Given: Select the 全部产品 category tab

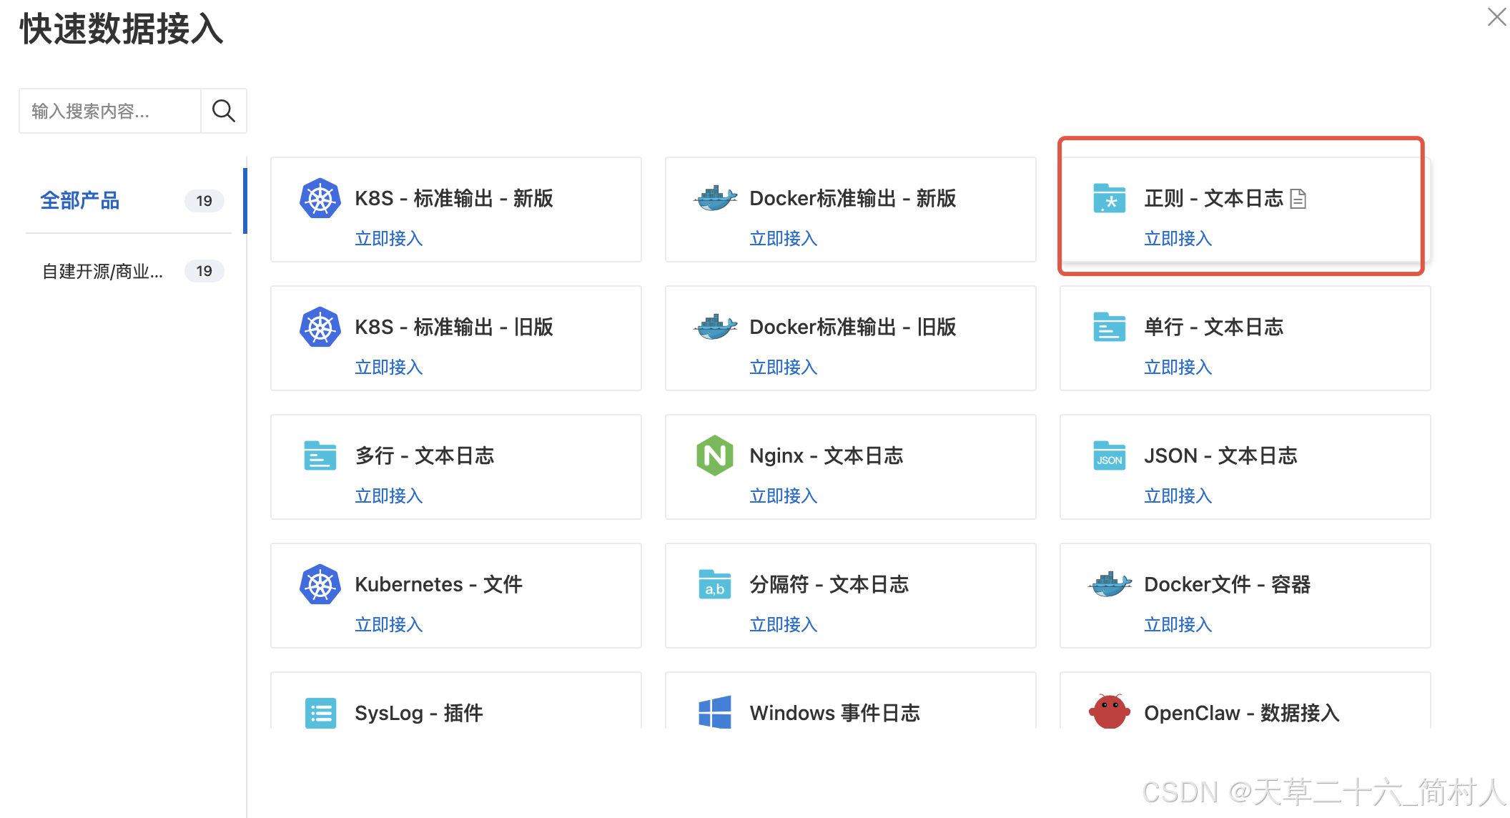Looking at the screenshot, I should pyautogui.click(x=80, y=200).
